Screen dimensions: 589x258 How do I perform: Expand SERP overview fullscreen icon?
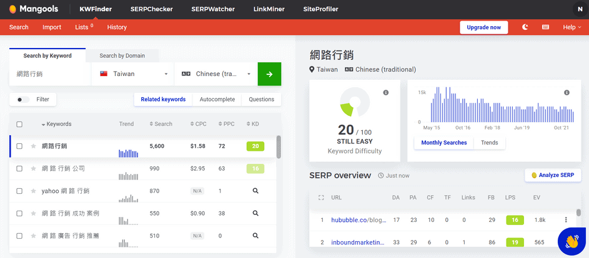(x=321, y=198)
